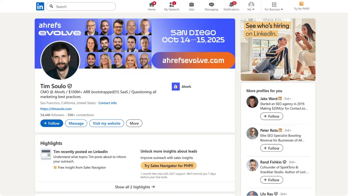Follow Tim Soulo
Screen dimensions: 348x196
tap(52, 123)
